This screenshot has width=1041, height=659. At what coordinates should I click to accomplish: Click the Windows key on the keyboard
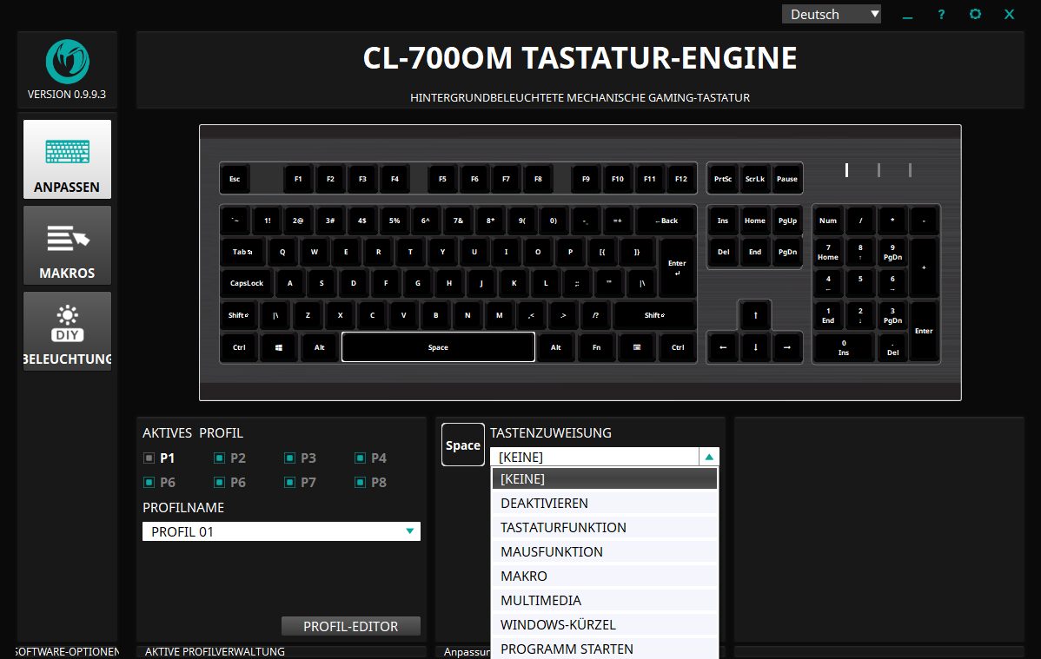[279, 347]
